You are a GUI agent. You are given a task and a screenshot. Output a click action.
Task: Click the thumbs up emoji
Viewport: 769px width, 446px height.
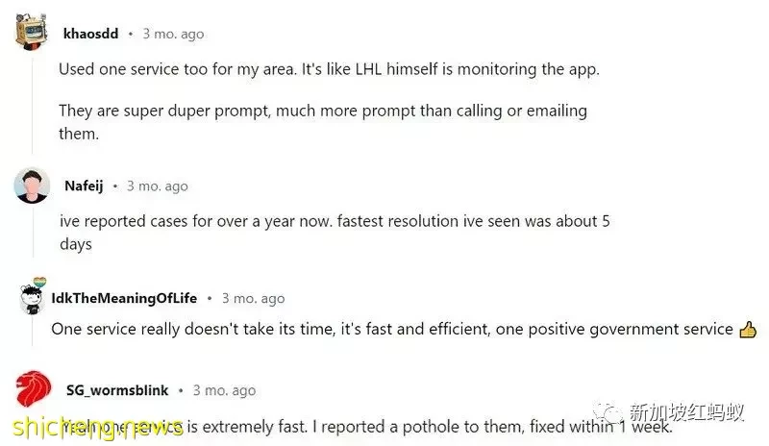(748, 330)
